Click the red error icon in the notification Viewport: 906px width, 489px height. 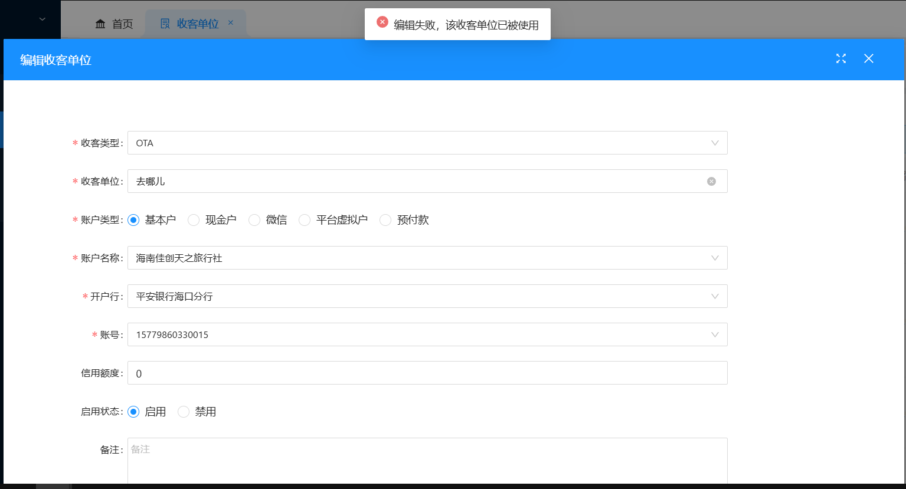coord(382,22)
